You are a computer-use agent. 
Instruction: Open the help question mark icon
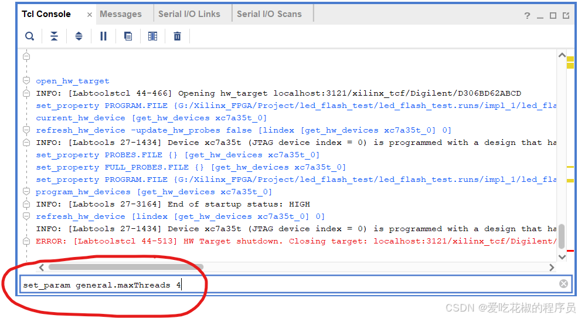527,15
